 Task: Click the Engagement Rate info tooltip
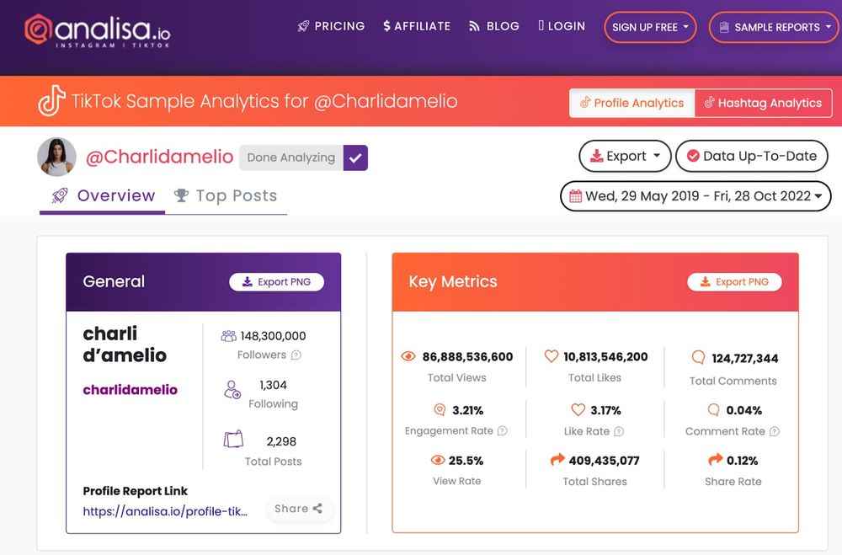pyautogui.click(x=502, y=430)
